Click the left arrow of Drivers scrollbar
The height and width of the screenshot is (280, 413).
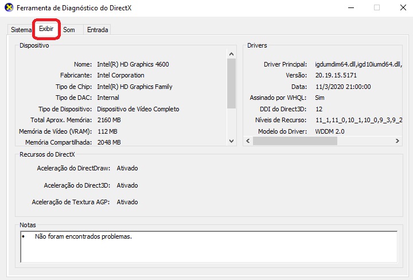pyautogui.click(x=248, y=141)
